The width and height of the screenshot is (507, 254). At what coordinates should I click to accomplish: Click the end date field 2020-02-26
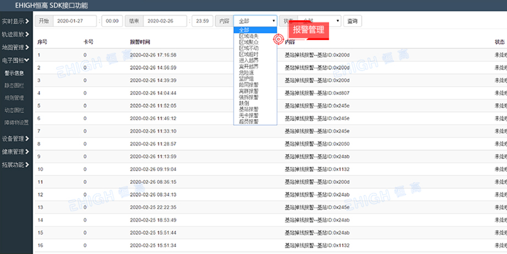(165, 21)
